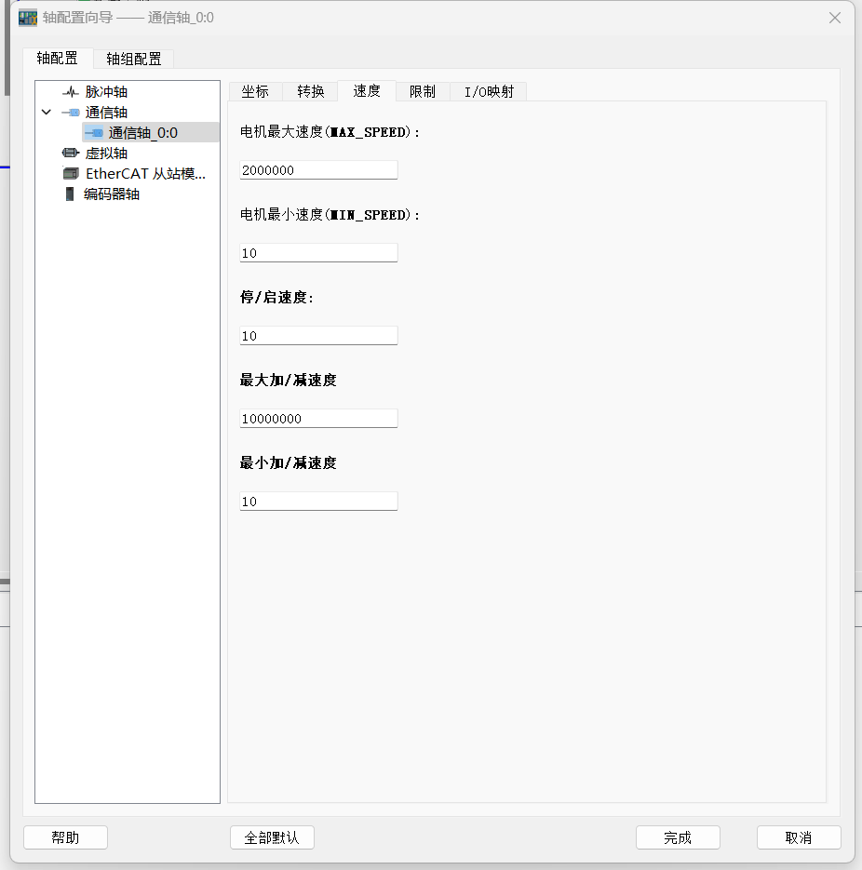Click the 虚拟轴 icon in tree
This screenshot has width=862, height=870.
click(71, 153)
